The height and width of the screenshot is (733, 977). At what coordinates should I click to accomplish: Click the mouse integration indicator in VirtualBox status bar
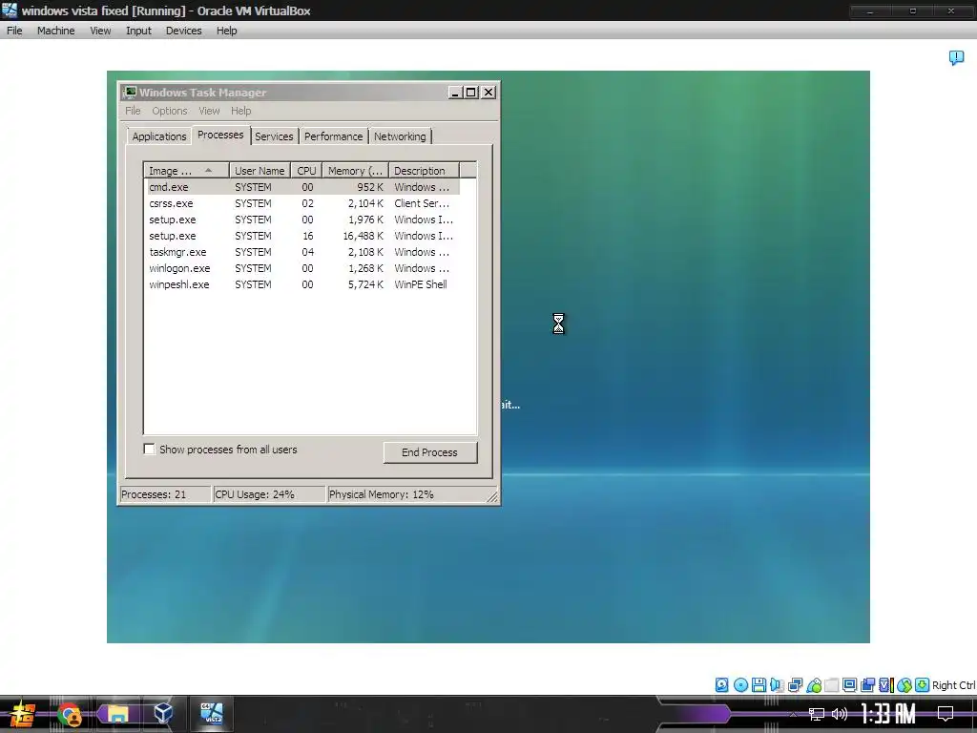[904, 685]
